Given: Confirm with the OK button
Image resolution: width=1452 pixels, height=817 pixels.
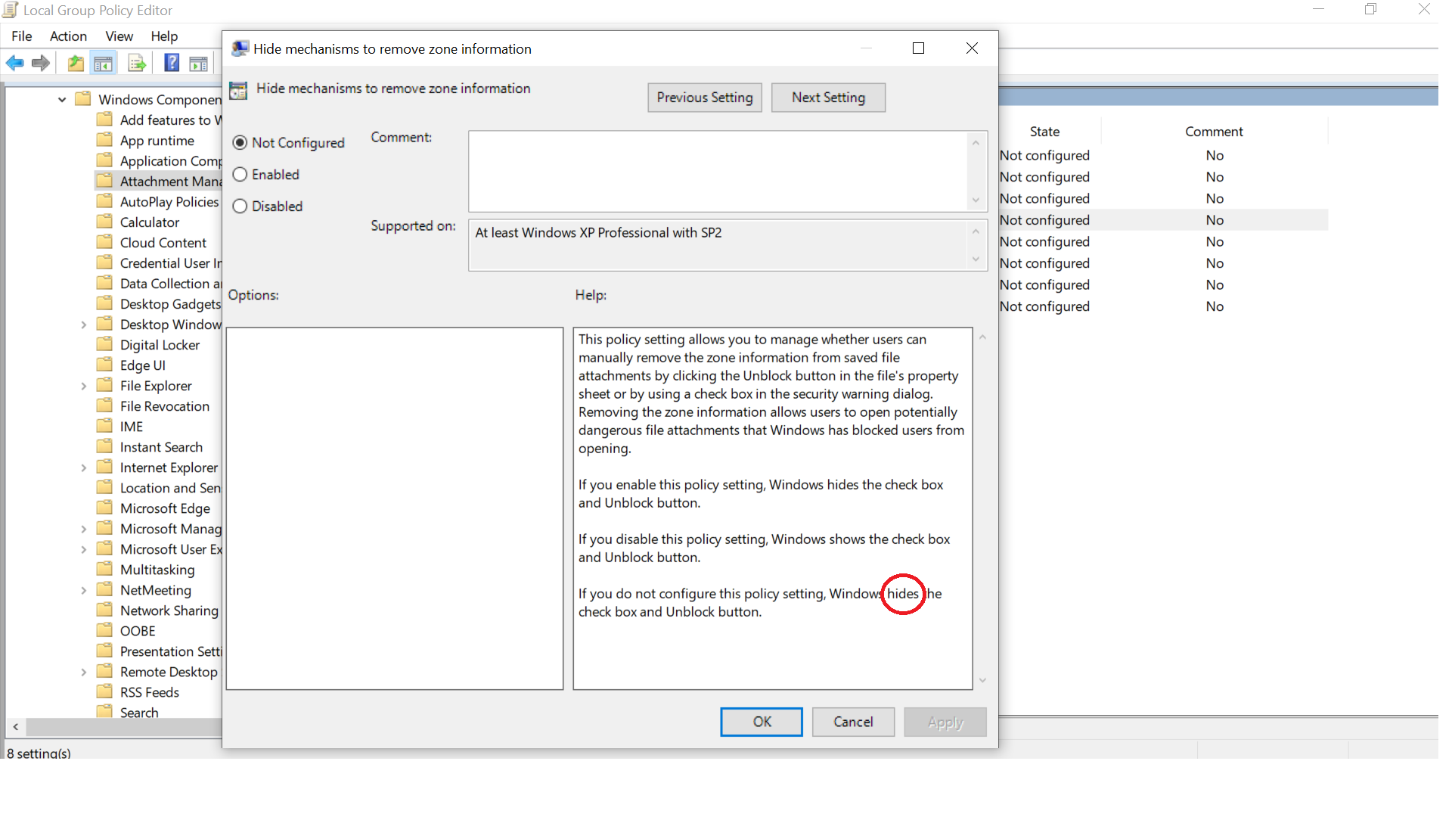Looking at the screenshot, I should pos(762,722).
